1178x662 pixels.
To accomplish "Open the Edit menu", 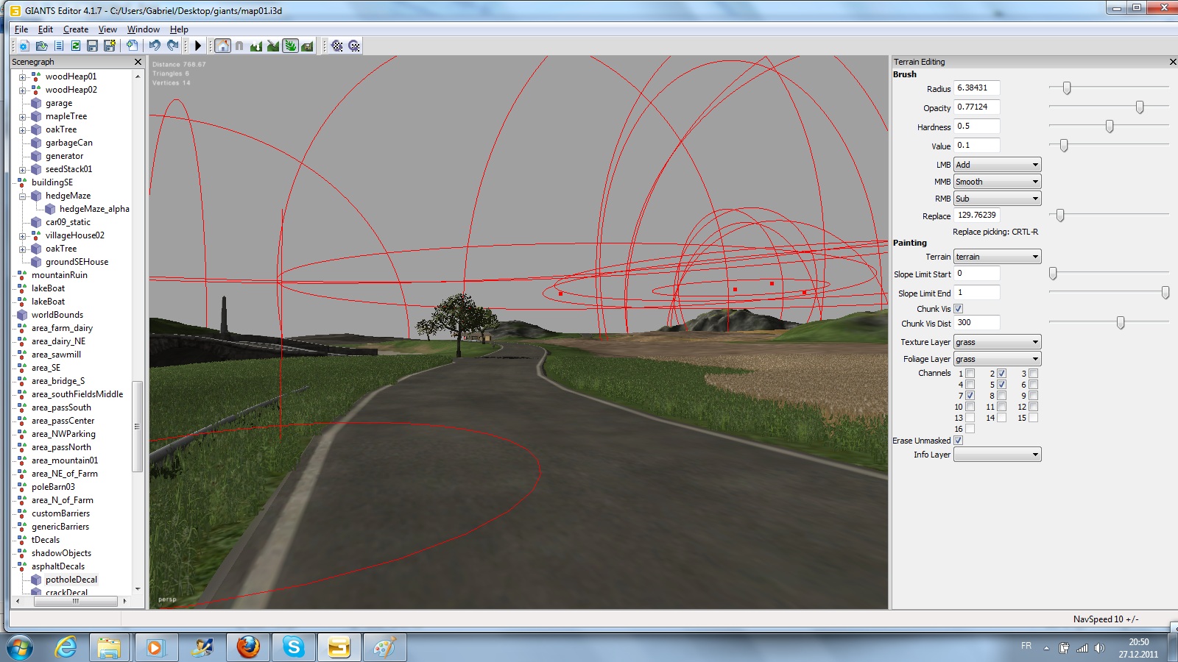I will tap(46, 29).
